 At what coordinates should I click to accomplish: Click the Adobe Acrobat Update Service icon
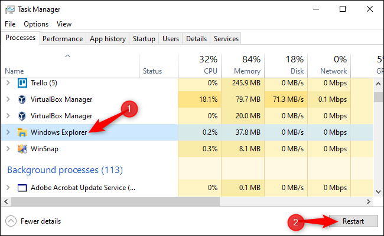[23, 188]
